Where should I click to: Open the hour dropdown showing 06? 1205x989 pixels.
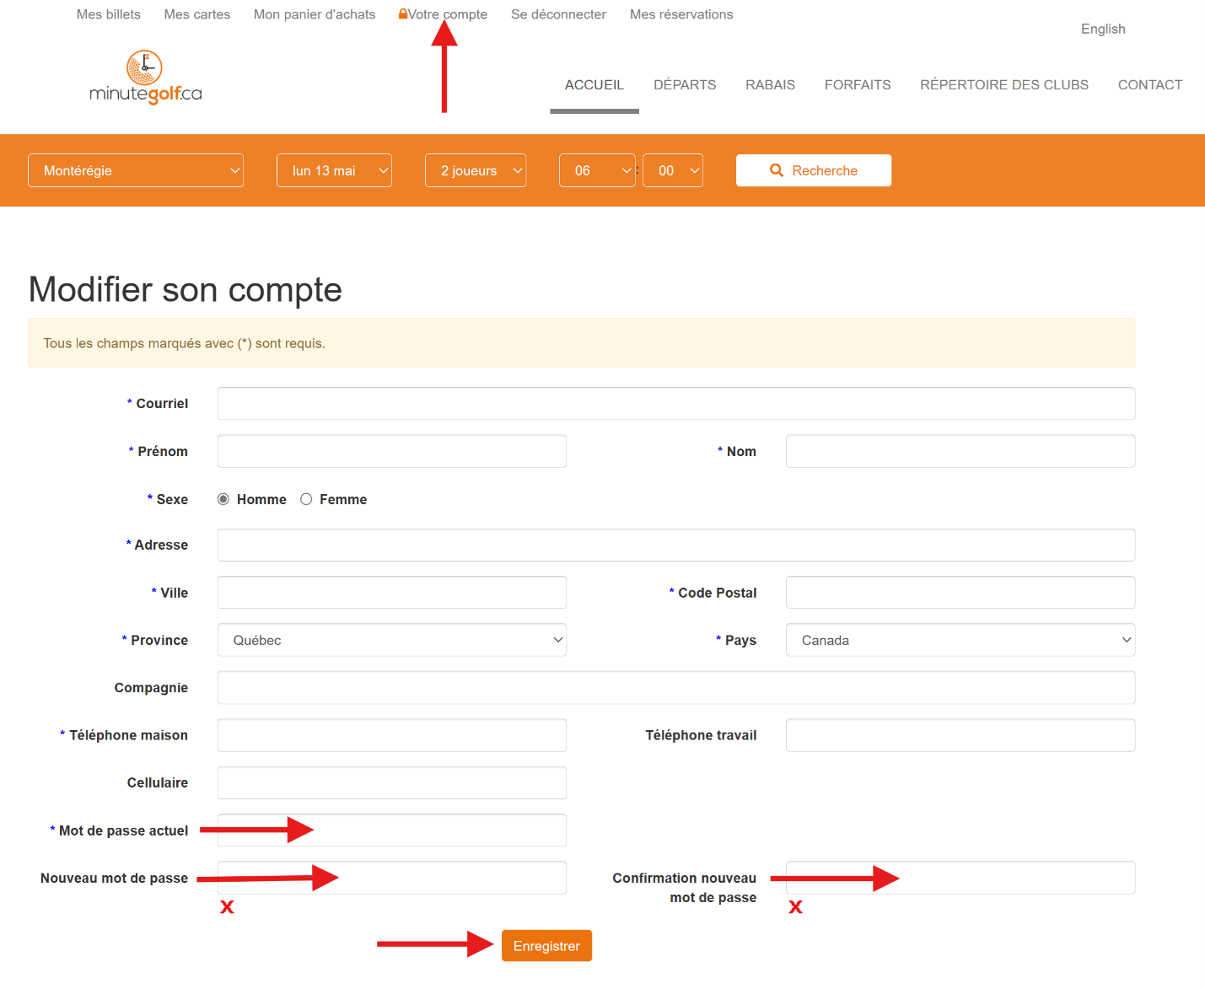[x=597, y=170]
